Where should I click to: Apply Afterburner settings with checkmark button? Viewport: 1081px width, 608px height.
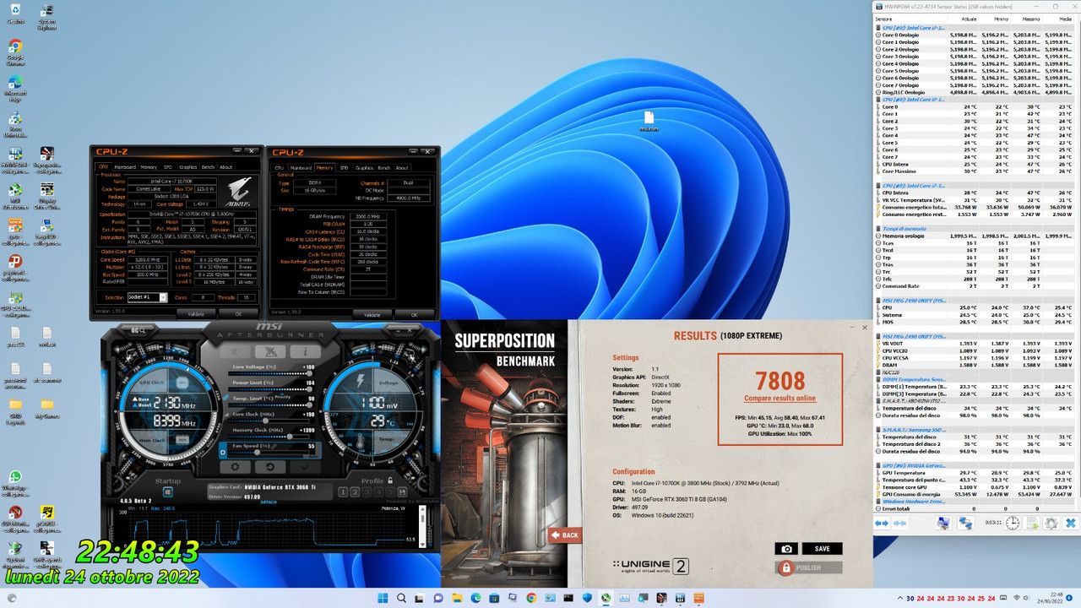[x=306, y=467]
